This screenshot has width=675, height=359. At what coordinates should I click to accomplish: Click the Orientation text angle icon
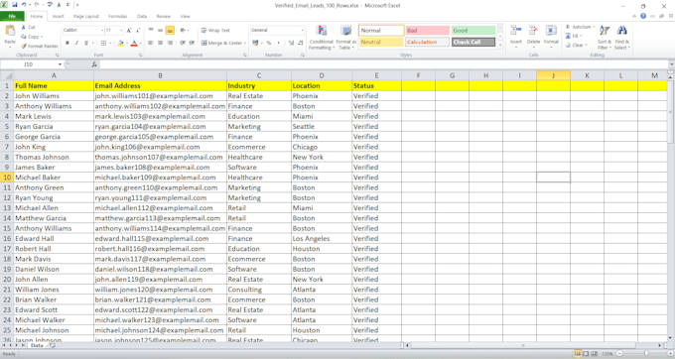coord(183,30)
